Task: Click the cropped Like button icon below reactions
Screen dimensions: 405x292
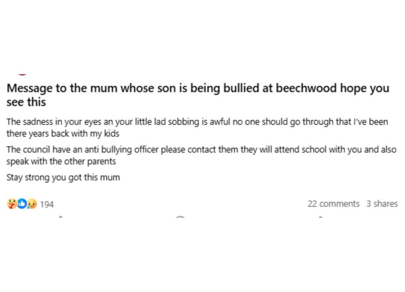Action: tap(60, 217)
